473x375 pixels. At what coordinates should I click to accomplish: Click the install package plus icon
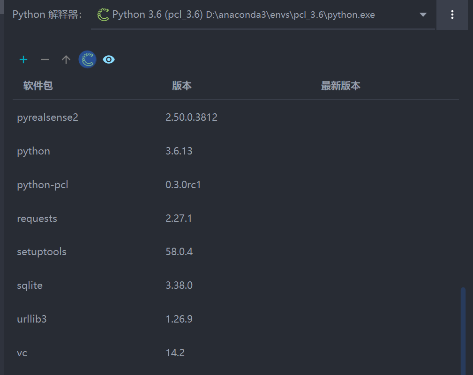(23, 59)
